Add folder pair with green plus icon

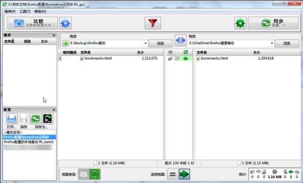pyautogui.click(x=66, y=43)
